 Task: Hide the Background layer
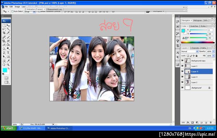point(182,88)
